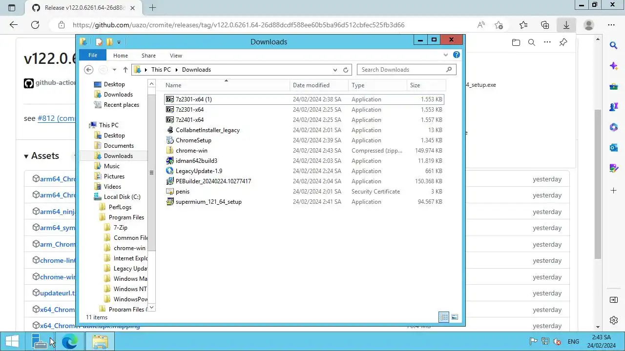Open downloads folder icon in Edge panel
This screenshot has height=351, width=625.
pyautogui.click(x=516, y=42)
